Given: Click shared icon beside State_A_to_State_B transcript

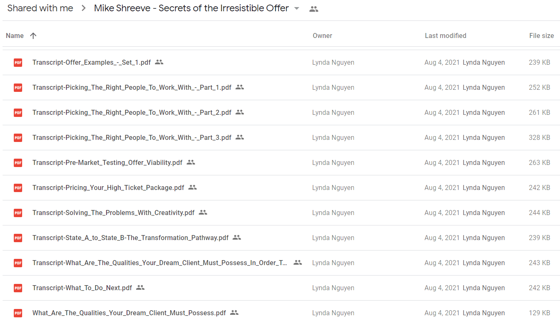Looking at the screenshot, I should tap(237, 238).
